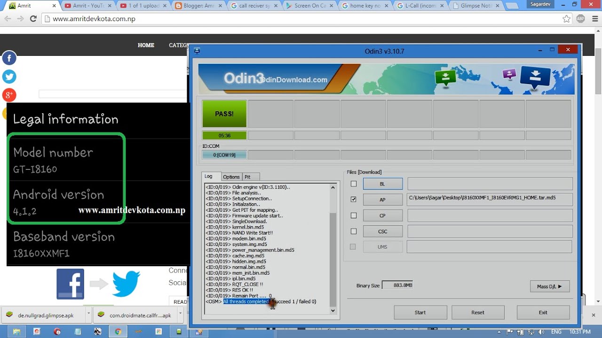Click the Twitter share icon in sidebar

(9, 77)
